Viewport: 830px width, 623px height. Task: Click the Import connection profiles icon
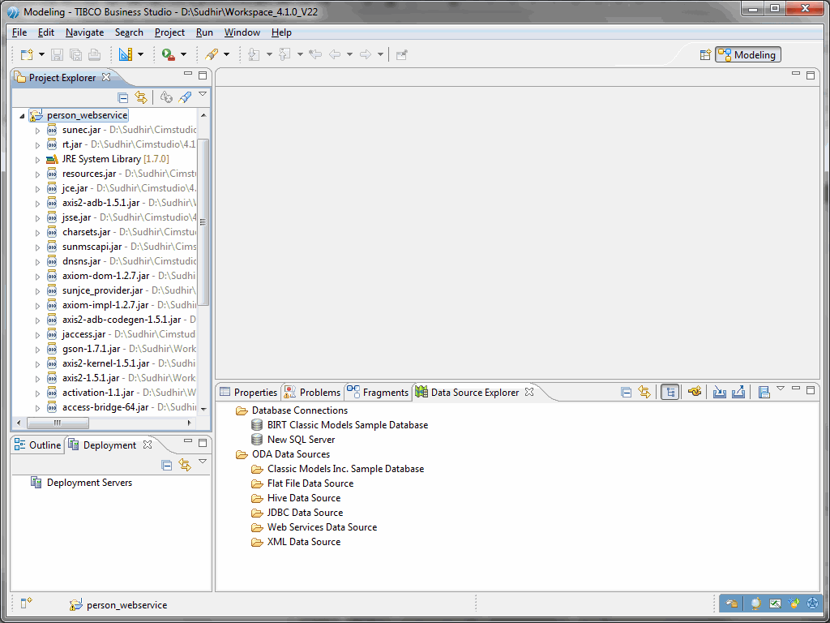coord(720,392)
